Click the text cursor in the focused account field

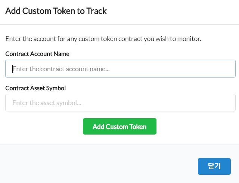13,69
